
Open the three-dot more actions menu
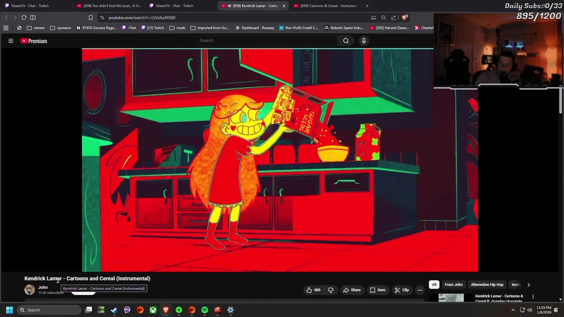click(x=420, y=290)
